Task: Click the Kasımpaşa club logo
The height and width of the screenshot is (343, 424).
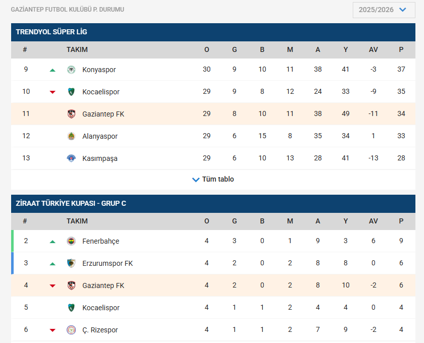Action: 71,158
